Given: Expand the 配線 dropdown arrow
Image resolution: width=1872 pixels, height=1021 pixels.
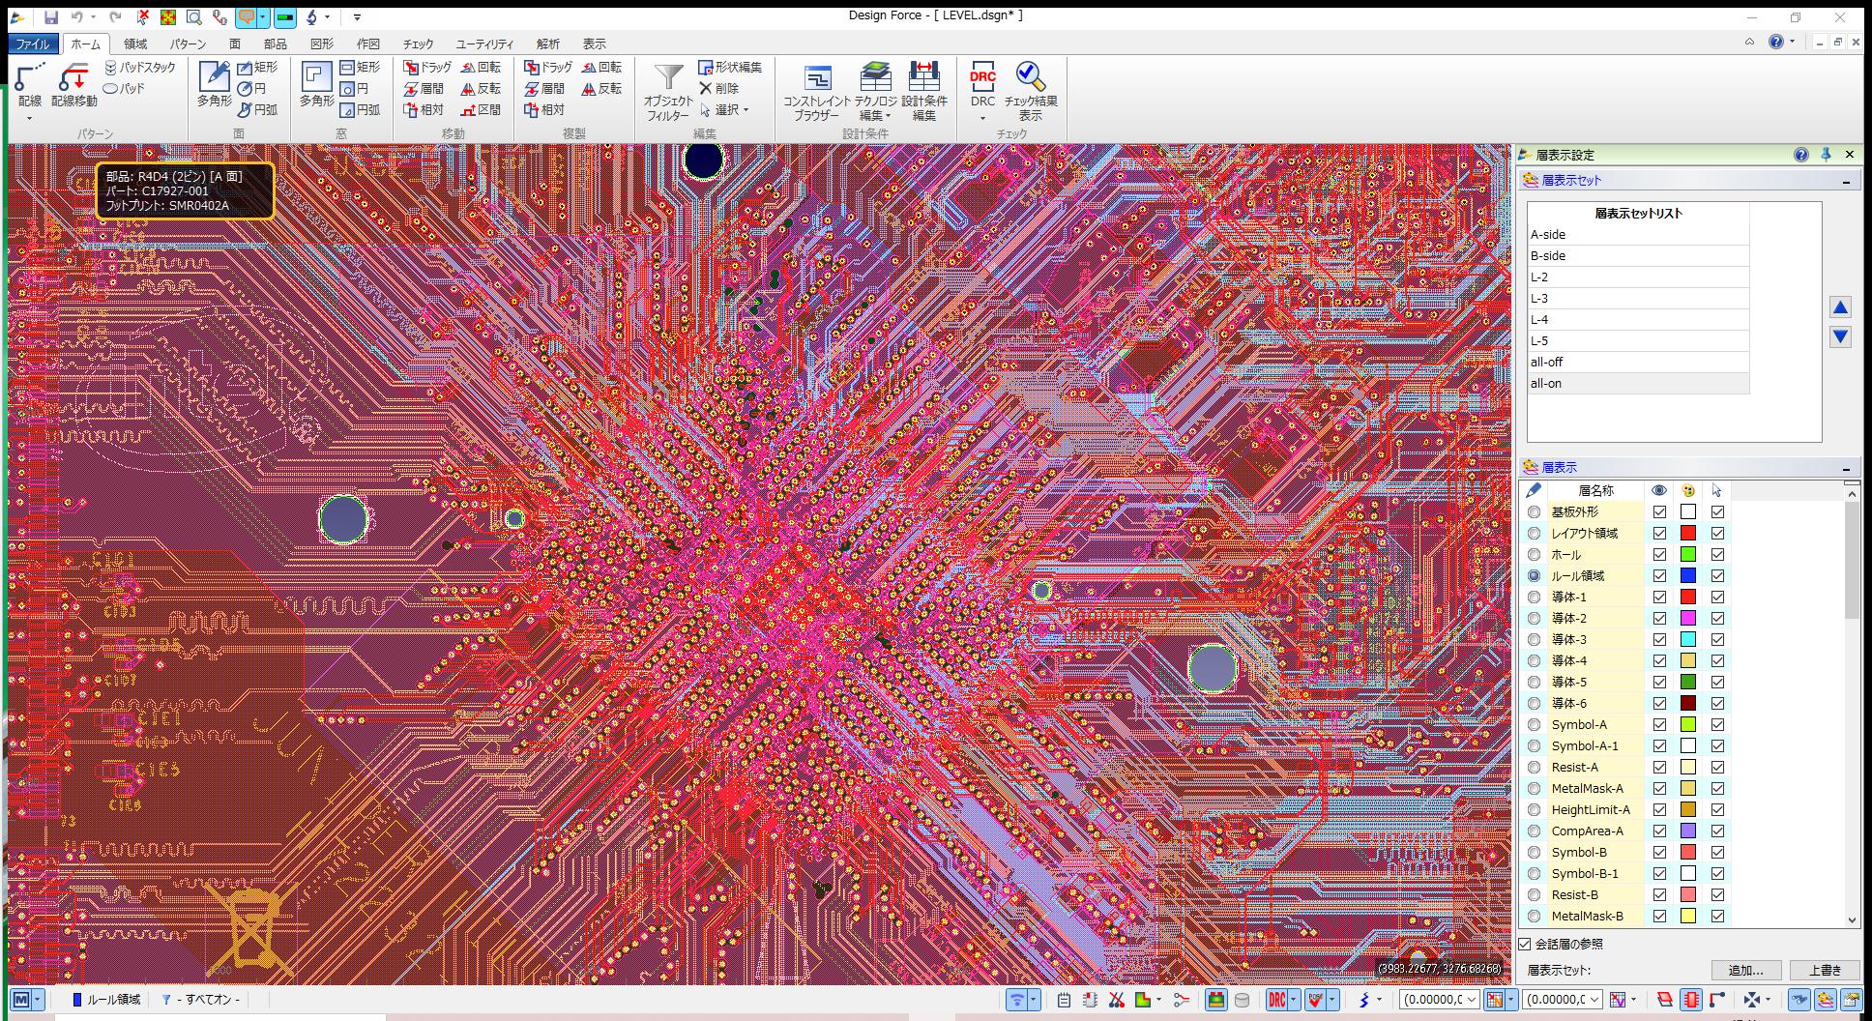Looking at the screenshot, I should coord(30,118).
